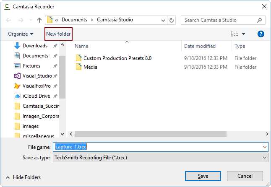Viewport: 271px width, 187px height.
Task: Click the Camtasia Recorder title bar icon
Action: [x=7, y=7]
